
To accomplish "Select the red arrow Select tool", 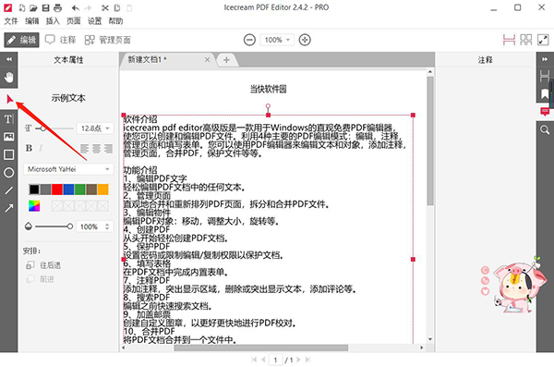I will click(x=9, y=99).
